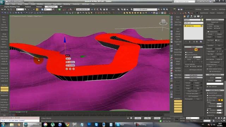Click Pin Stack icon below modifier stack

[186, 42]
